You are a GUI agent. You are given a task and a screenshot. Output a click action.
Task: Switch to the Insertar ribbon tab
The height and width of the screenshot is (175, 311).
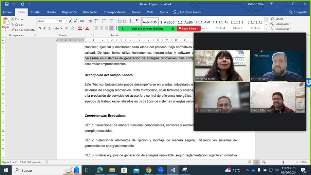(36, 12)
